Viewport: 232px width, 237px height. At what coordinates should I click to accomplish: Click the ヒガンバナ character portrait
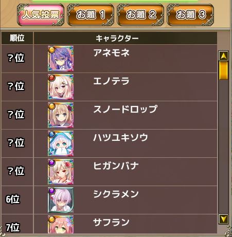pyautogui.click(x=61, y=172)
